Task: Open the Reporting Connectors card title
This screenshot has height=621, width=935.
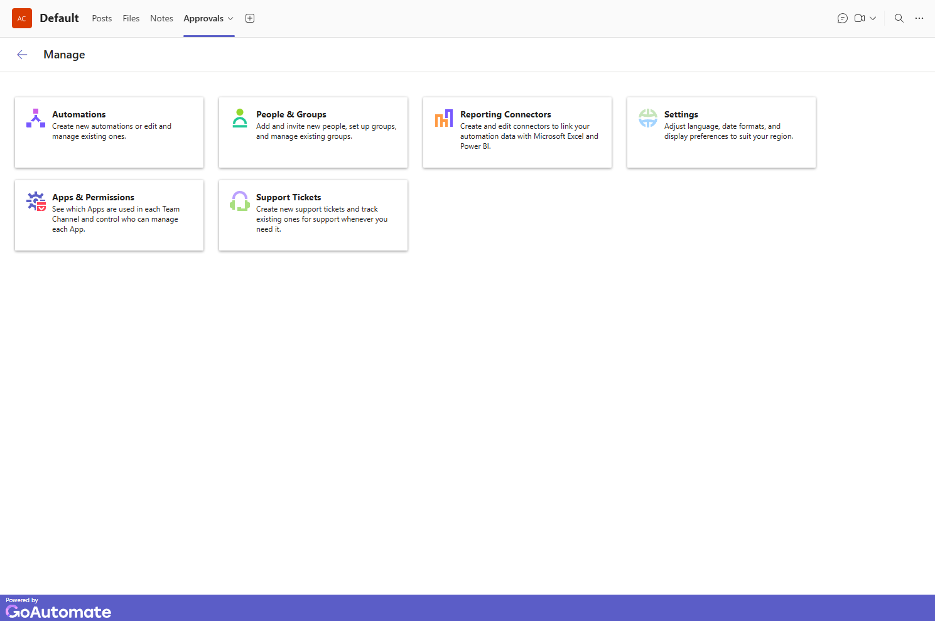Action: click(505, 114)
